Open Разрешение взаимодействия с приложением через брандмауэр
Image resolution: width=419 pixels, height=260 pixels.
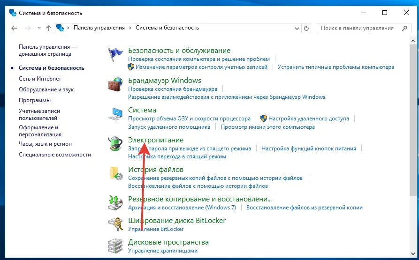227,97
